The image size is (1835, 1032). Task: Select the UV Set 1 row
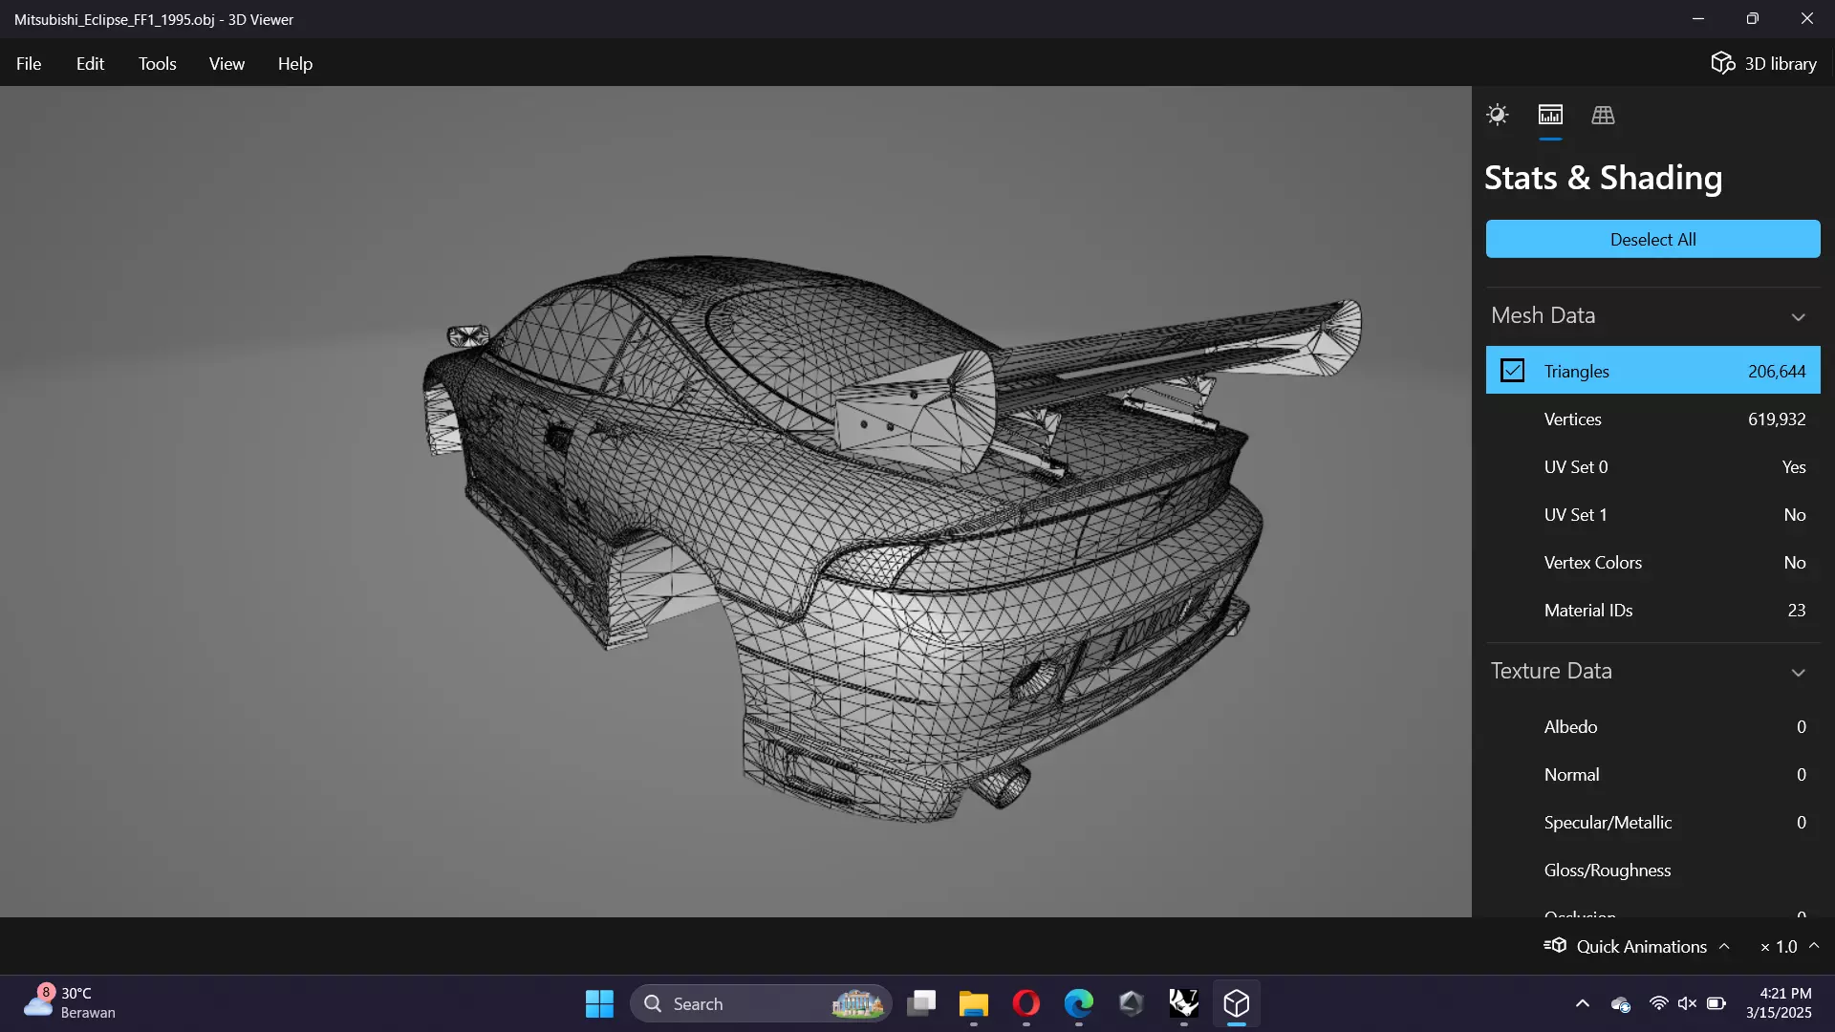coord(1652,514)
